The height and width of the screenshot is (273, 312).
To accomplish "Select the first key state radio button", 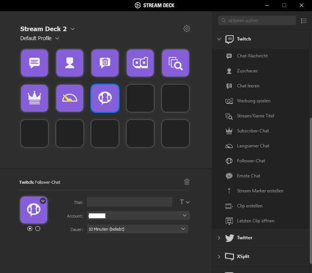I will coord(30,229).
